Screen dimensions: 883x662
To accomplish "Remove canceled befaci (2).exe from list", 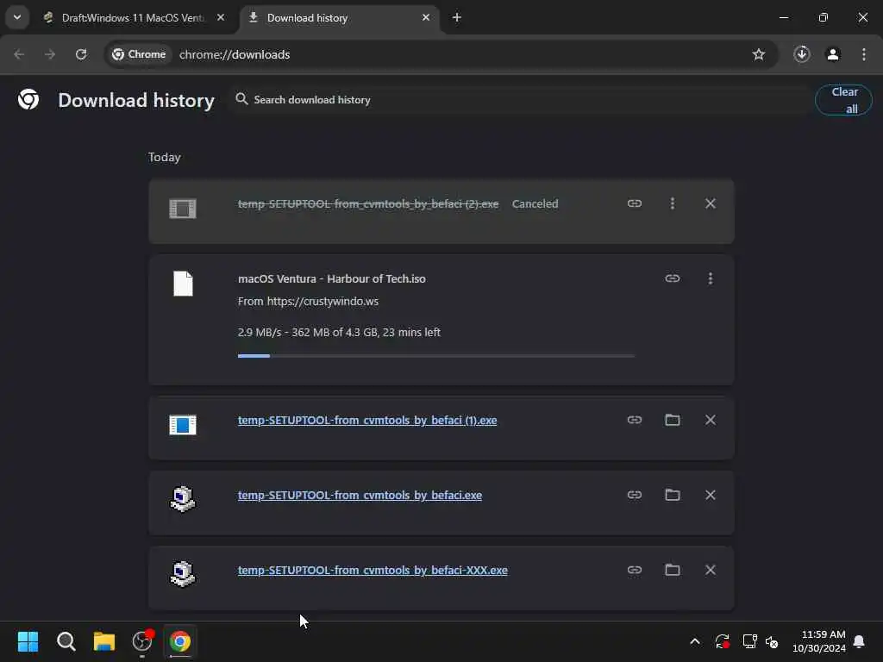I will 711,203.
